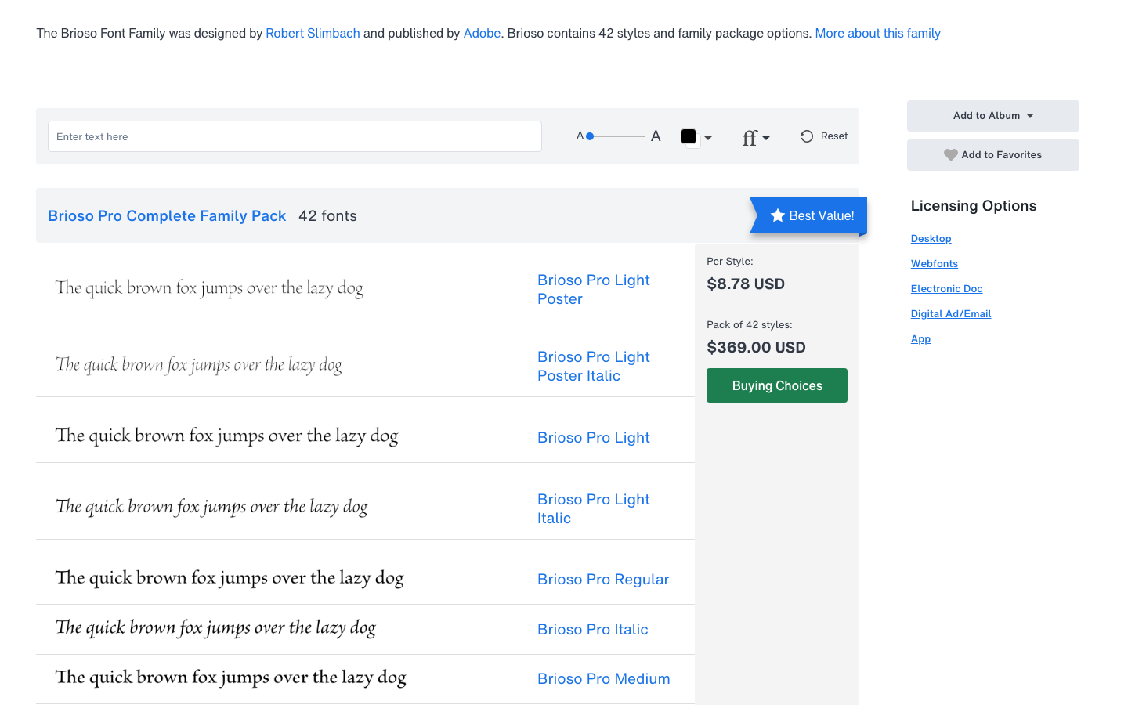
Task: Open the Adobe publisher link
Action: point(482,34)
